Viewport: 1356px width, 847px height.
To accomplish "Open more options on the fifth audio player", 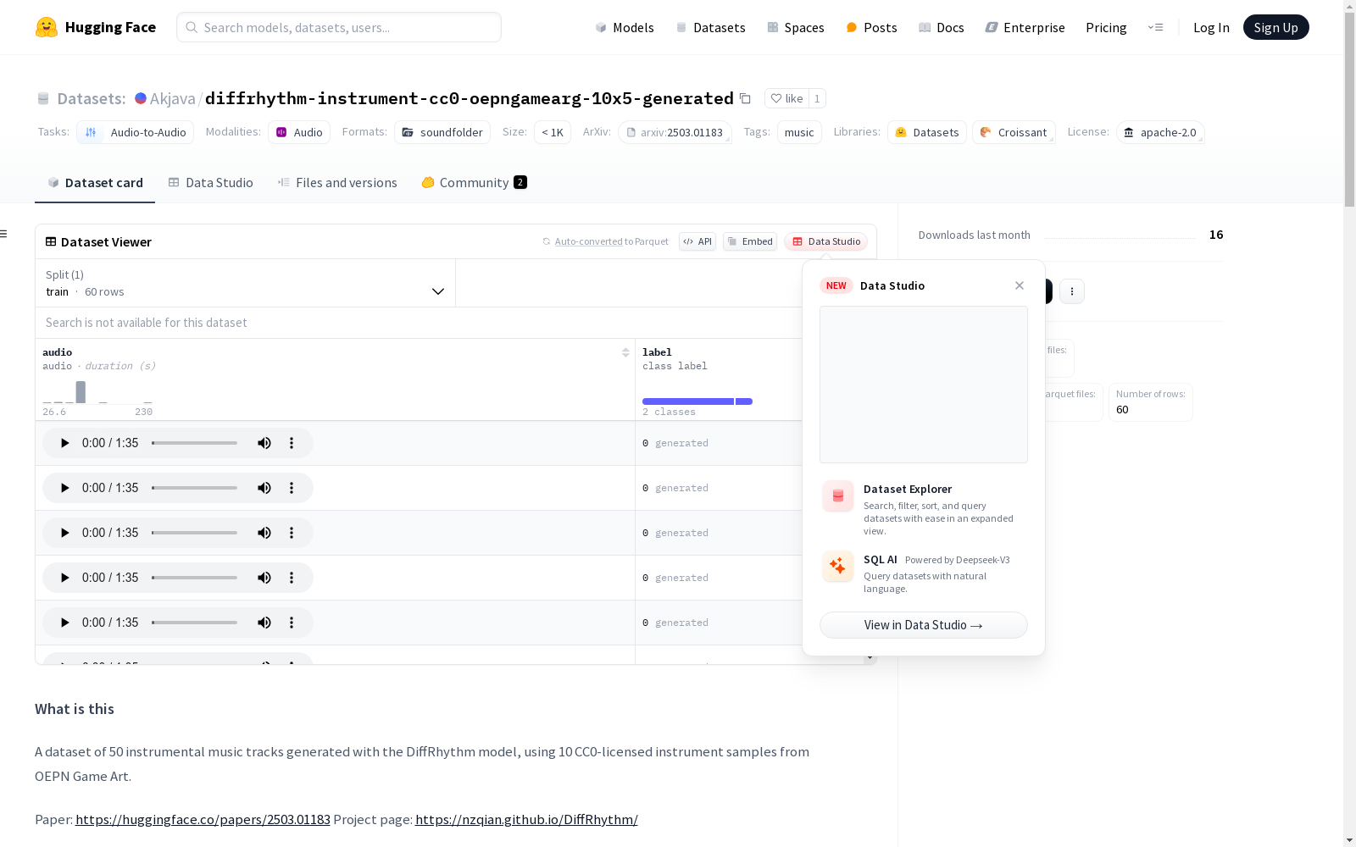I will (292, 623).
